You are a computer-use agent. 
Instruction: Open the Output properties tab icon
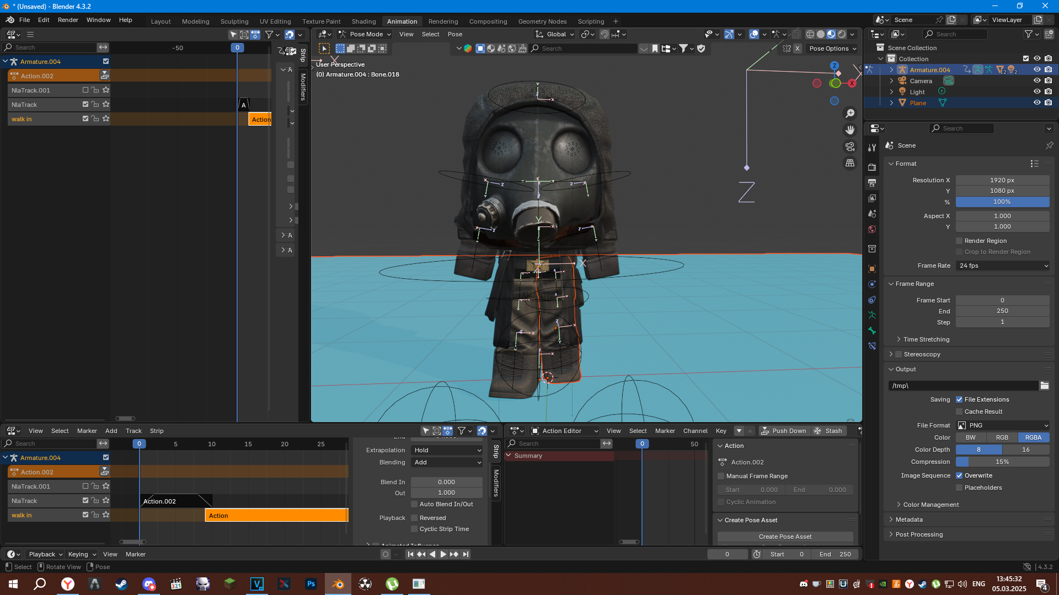[872, 183]
